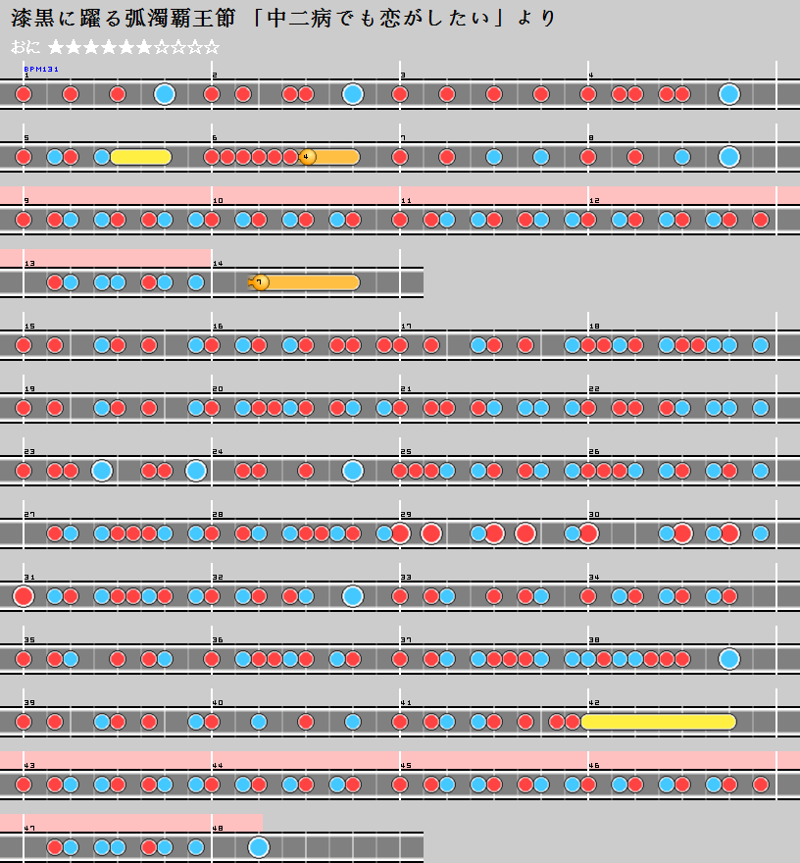Click the first red note of measure 9
Viewport: 800px width, 863px height.
pos(24,220)
